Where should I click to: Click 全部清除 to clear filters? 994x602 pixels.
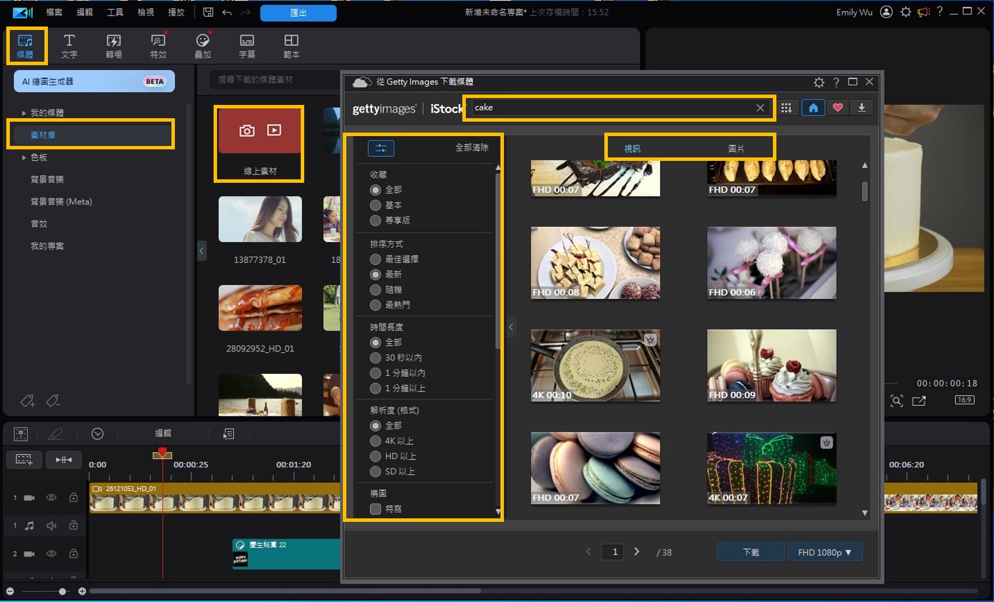click(472, 148)
